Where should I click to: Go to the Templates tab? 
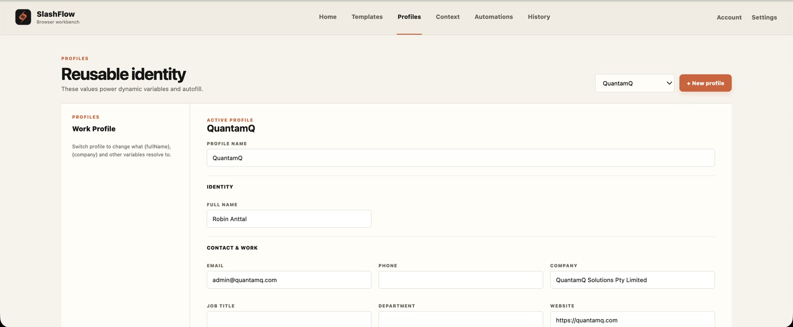coord(367,17)
